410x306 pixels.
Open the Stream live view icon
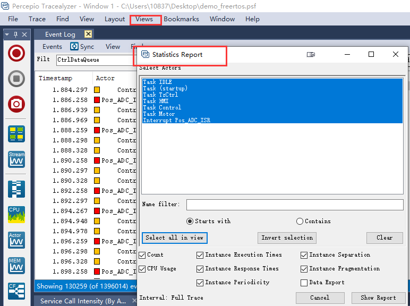pyautogui.click(x=16, y=159)
